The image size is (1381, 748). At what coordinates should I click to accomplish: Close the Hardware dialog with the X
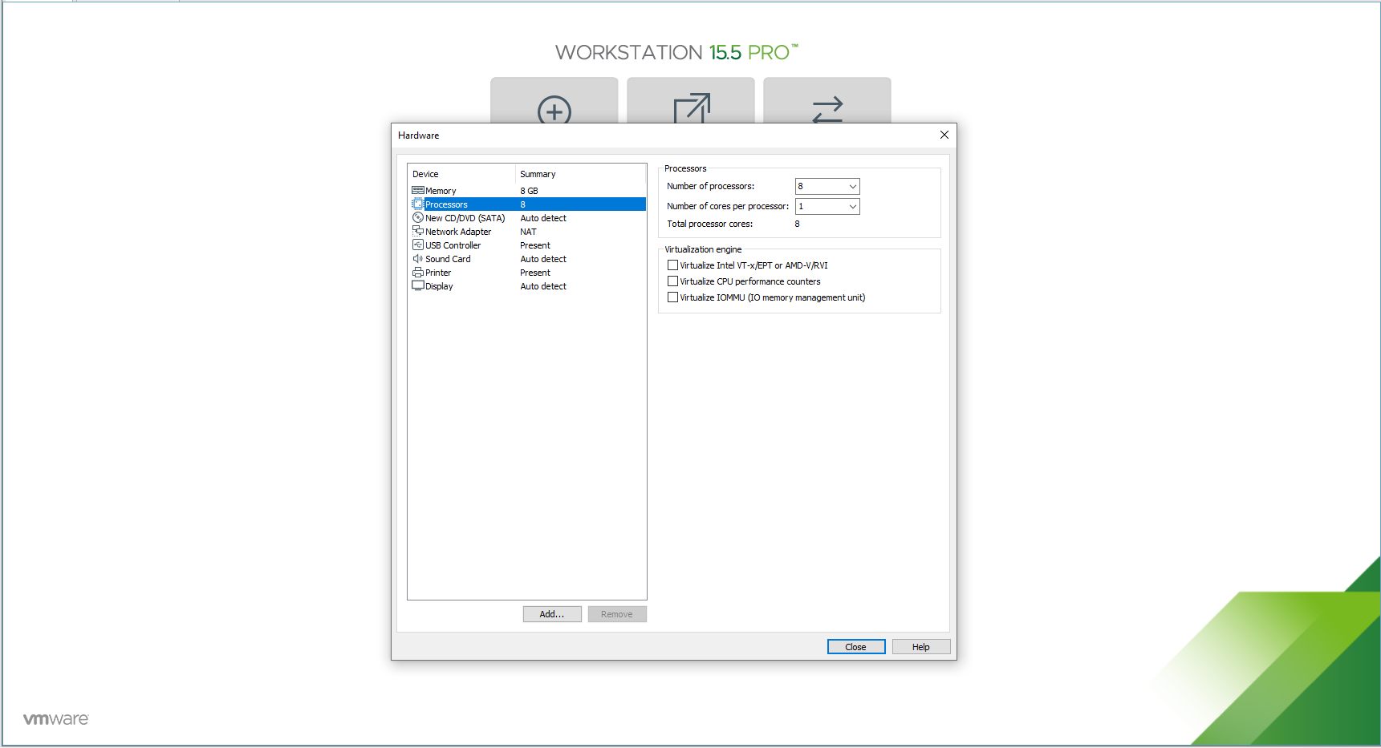click(944, 135)
